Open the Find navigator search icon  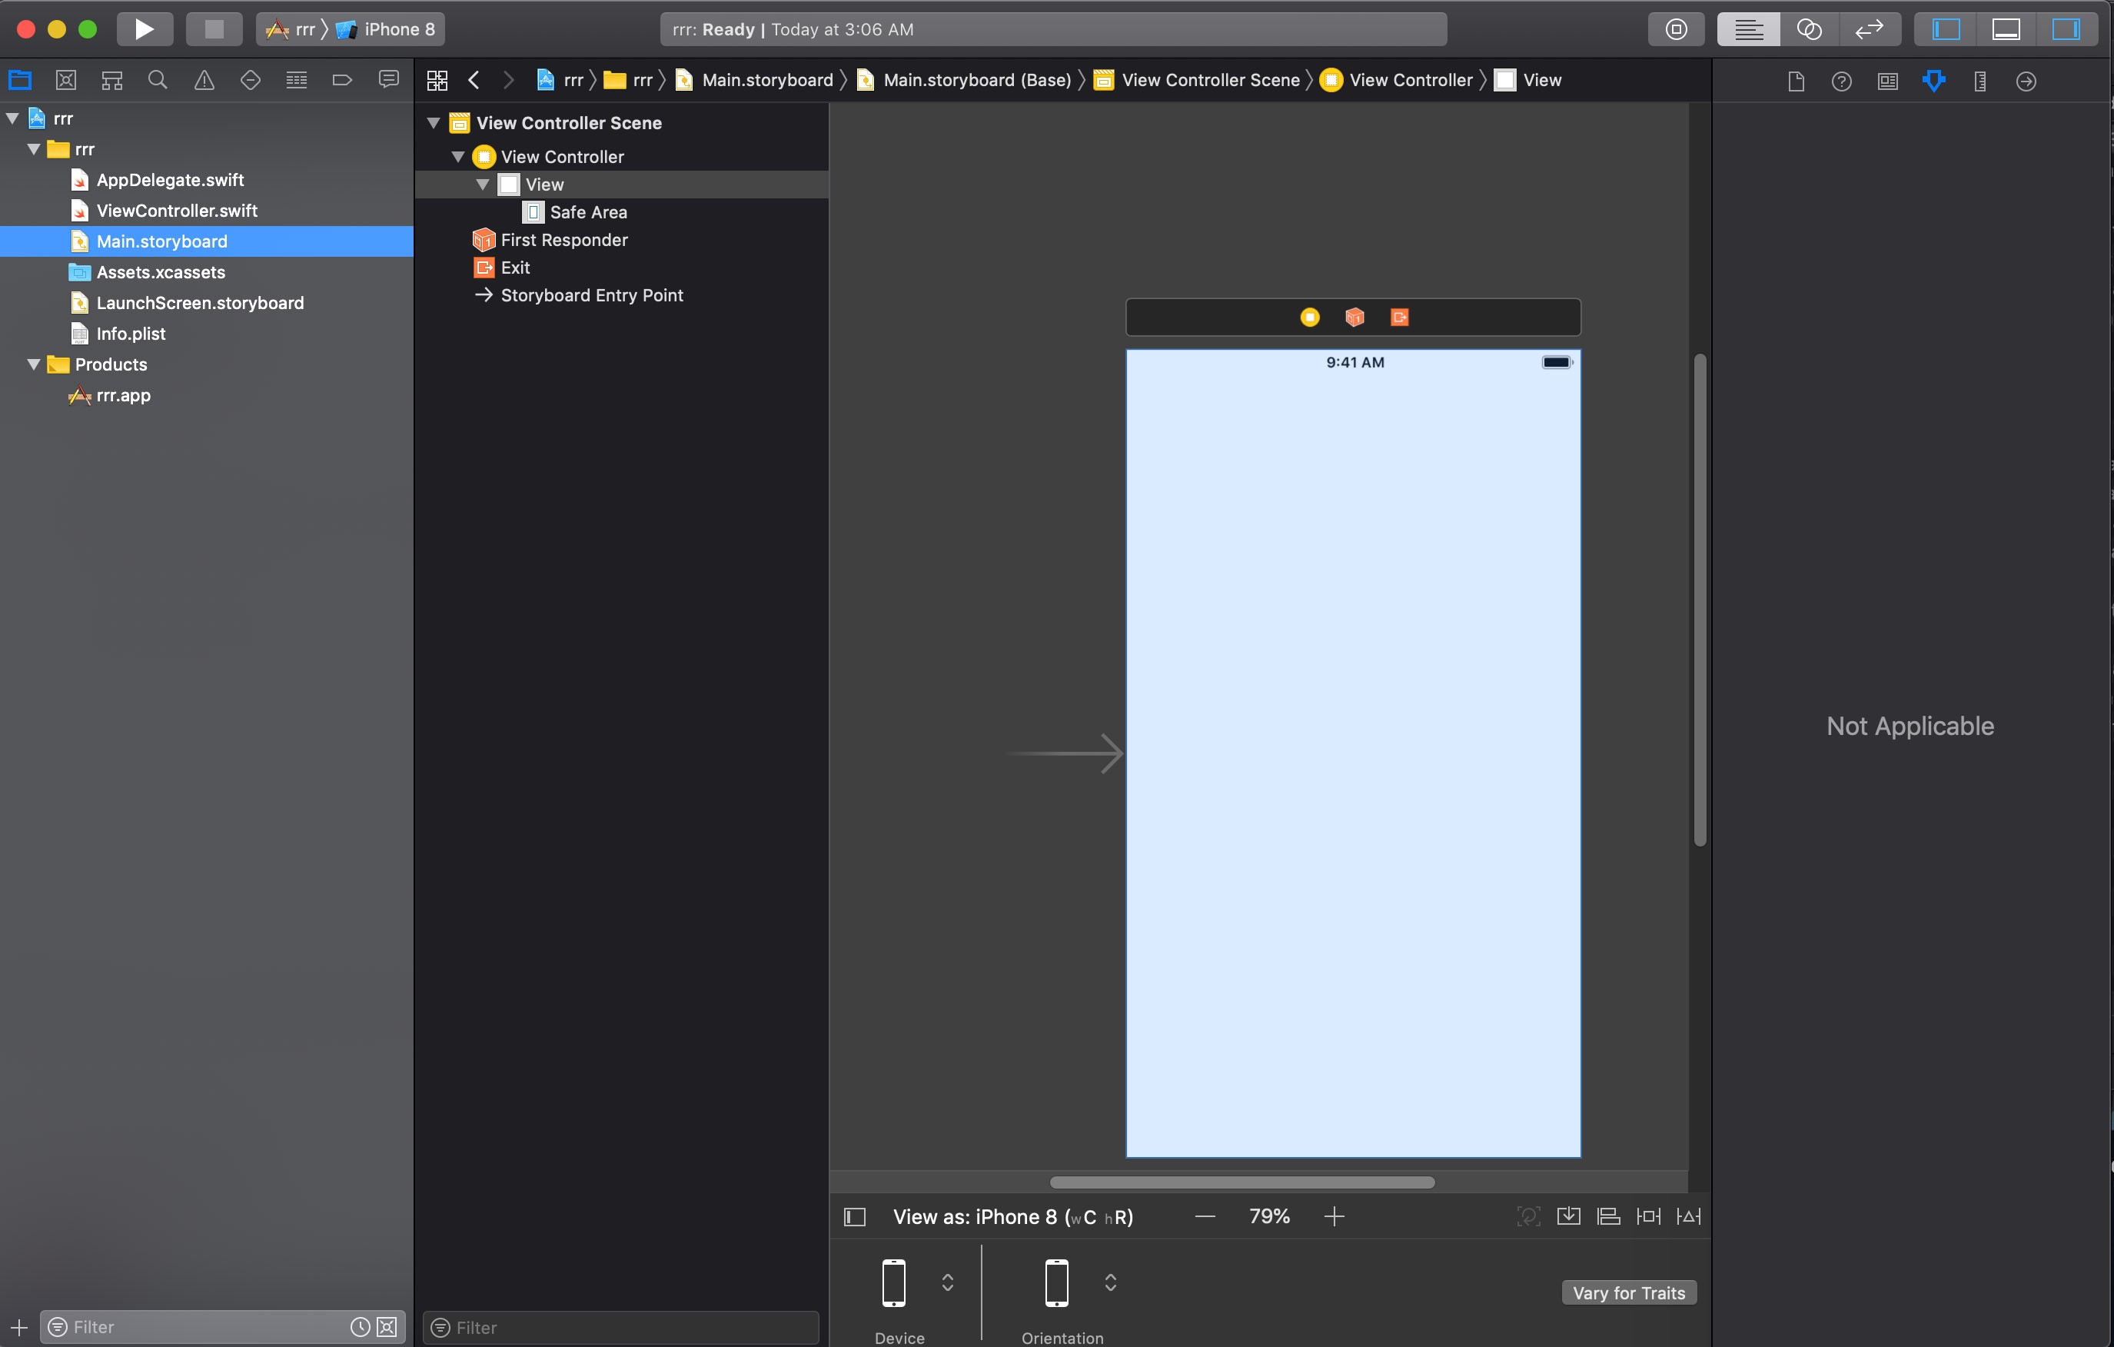pos(157,80)
